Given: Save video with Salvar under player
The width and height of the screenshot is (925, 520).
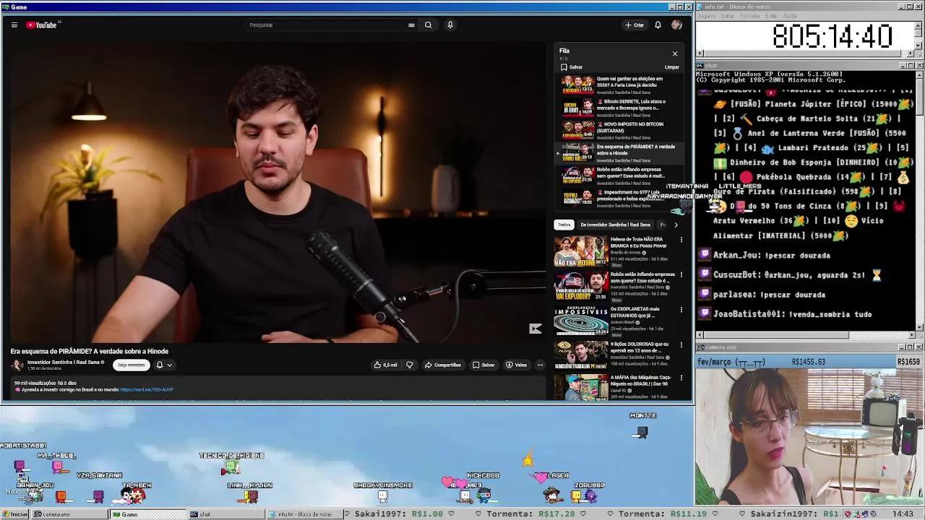Looking at the screenshot, I should pos(483,365).
